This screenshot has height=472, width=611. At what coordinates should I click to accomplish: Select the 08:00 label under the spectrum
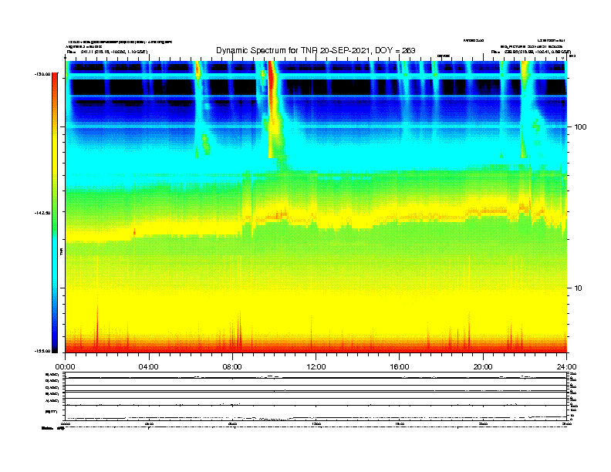[232, 367]
